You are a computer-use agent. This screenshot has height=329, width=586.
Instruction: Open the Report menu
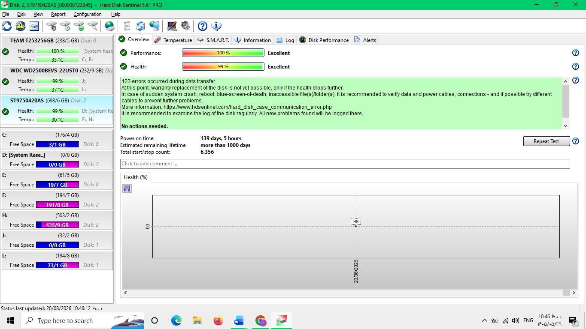[58, 14]
